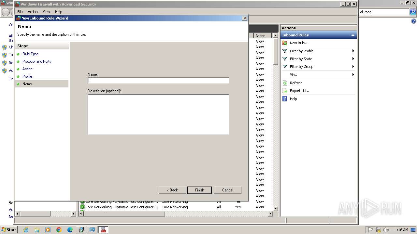Screen dimensions: 417x234
Task: Click the Name text field
Action: 158,81
